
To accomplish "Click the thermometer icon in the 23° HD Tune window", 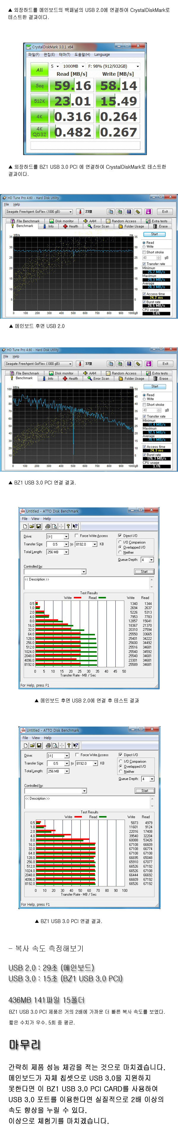I will click(x=80, y=212).
